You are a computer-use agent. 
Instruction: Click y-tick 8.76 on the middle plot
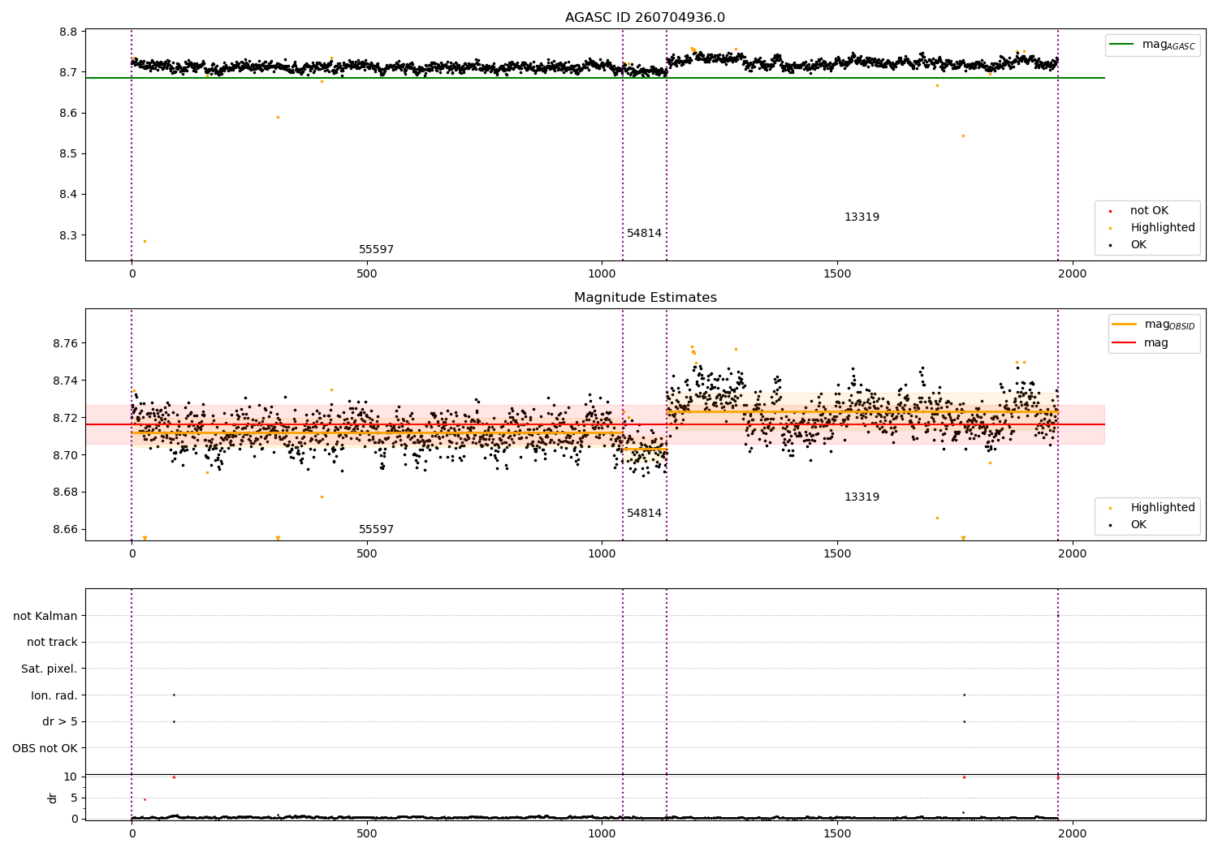tap(65, 344)
